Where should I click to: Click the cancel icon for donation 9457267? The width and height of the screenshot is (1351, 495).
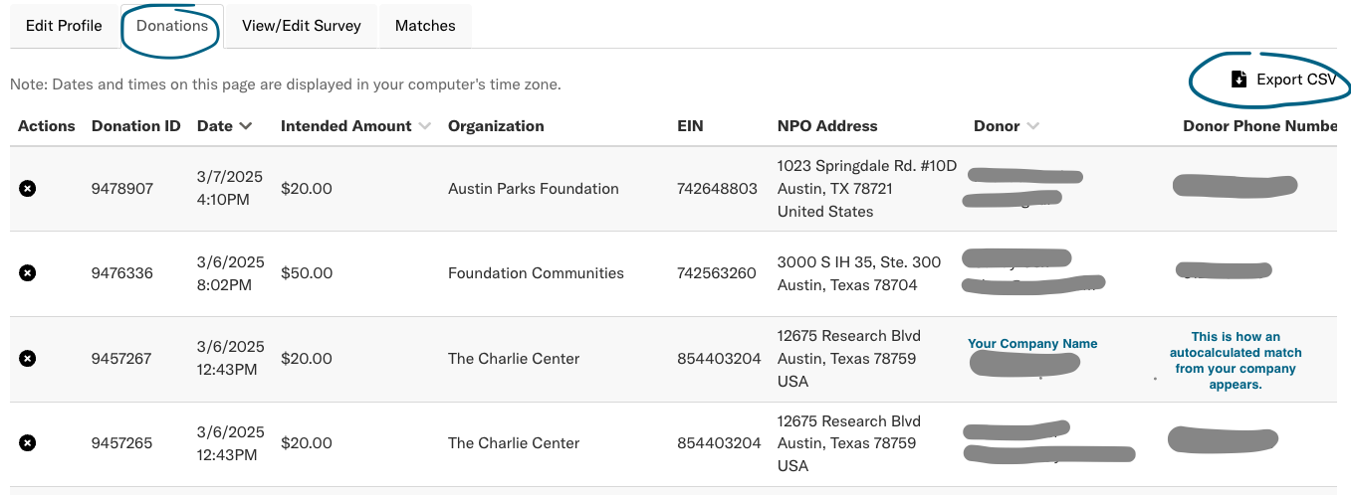[x=28, y=359]
